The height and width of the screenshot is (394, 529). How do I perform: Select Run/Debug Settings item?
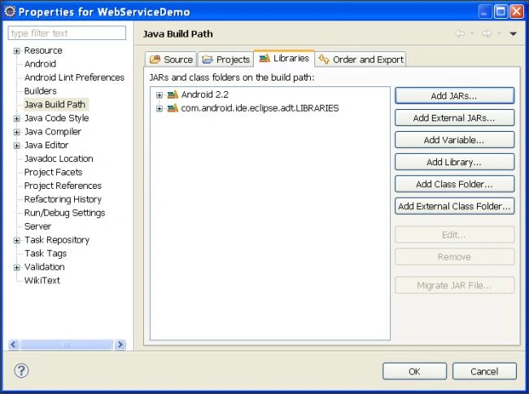click(64, 212)
